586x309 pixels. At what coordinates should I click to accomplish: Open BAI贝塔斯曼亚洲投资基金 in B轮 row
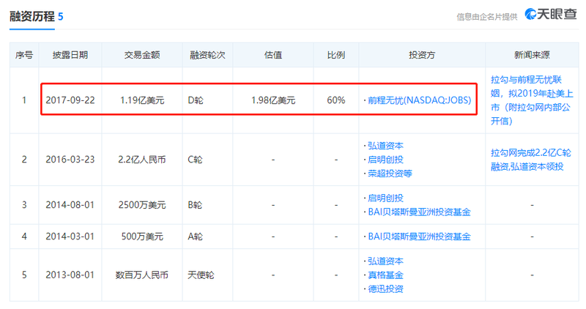419,212
